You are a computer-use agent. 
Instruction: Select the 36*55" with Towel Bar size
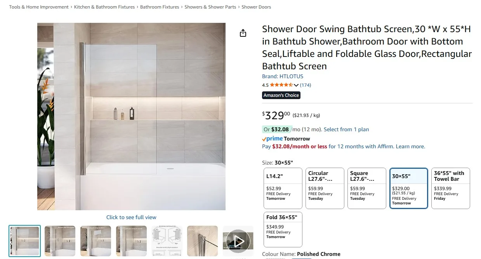[x=450, y=188]
